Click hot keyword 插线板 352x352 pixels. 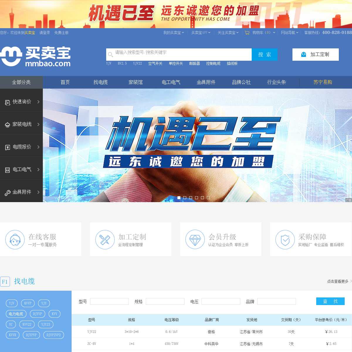click(x=232, y=63)
